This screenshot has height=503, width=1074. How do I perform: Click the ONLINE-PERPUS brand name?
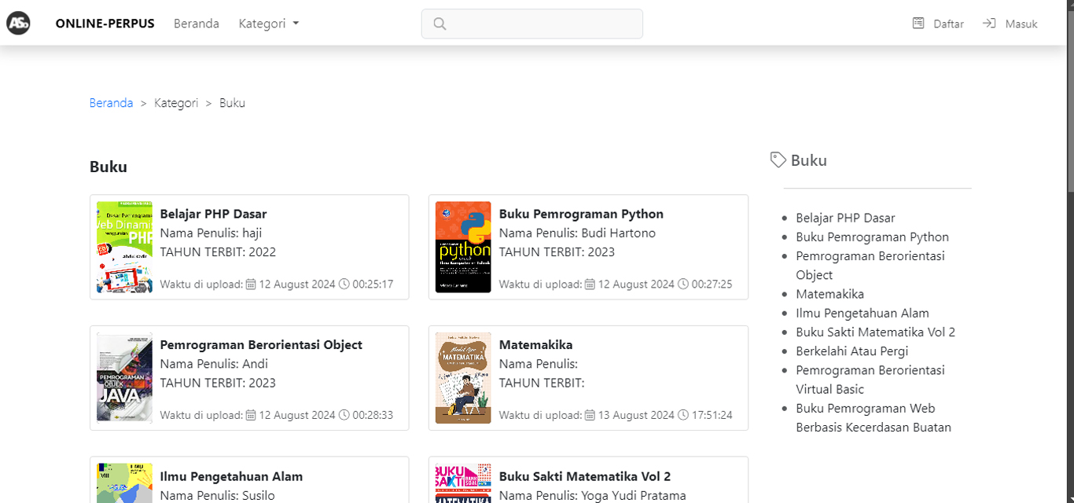tap(105, 24)
